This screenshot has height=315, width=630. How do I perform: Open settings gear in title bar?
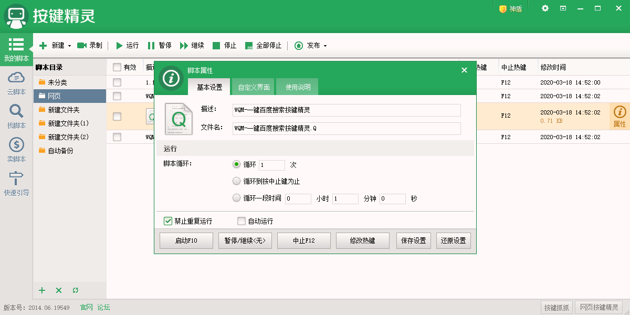point(545,8)
